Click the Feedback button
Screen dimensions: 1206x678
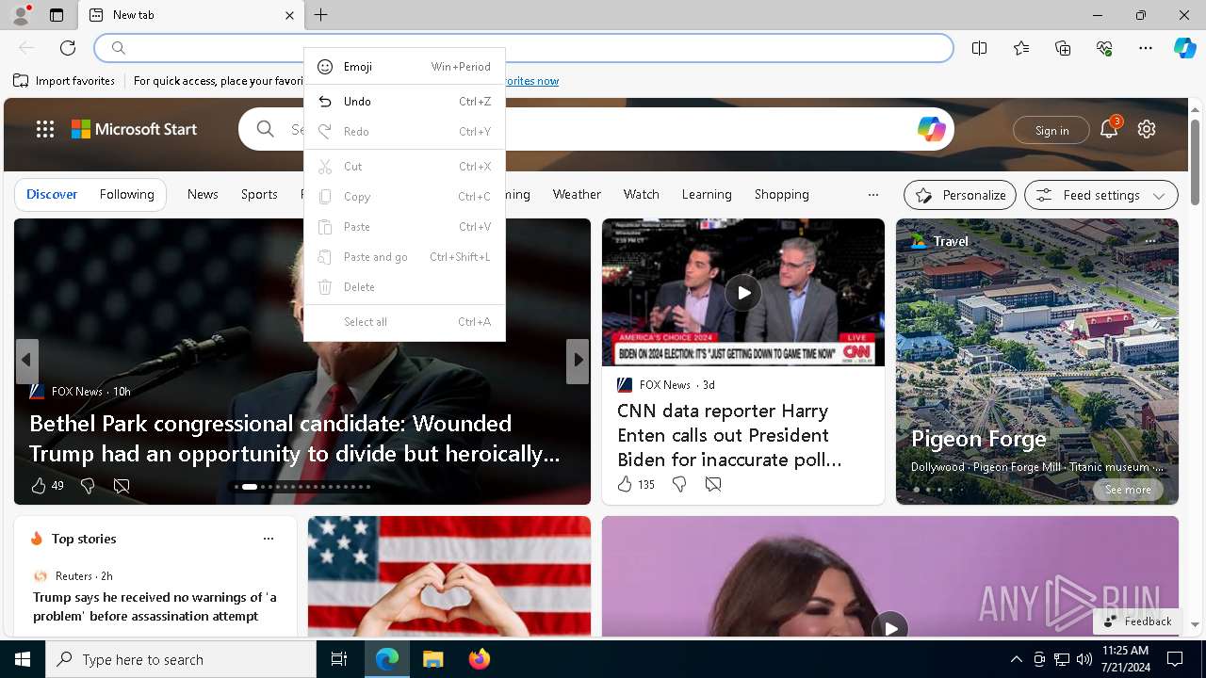1137,621
